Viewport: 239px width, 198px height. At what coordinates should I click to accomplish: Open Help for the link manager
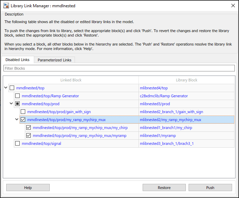28,188
